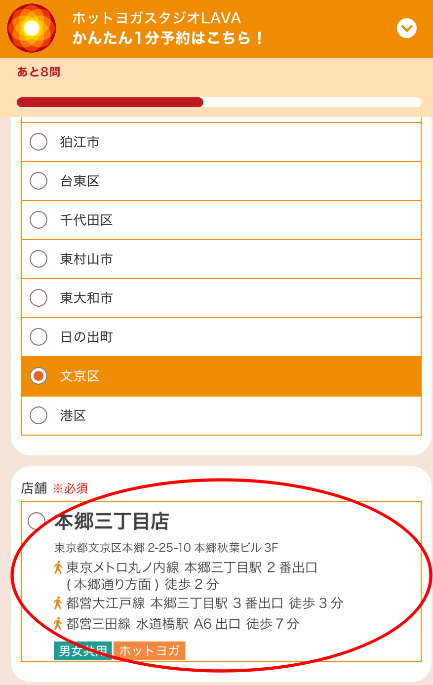Click the walking icon beside 丸ノ内線 access
Viewport: 433px width, 685px height.
coord(58,567)
